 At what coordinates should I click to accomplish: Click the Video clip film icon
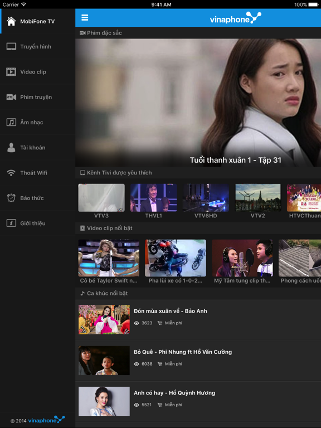click(11, 72)
